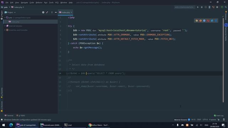The width and height of the screenshot is (228, 128).
Task: Open the Run menu
Action: (46, 2)
